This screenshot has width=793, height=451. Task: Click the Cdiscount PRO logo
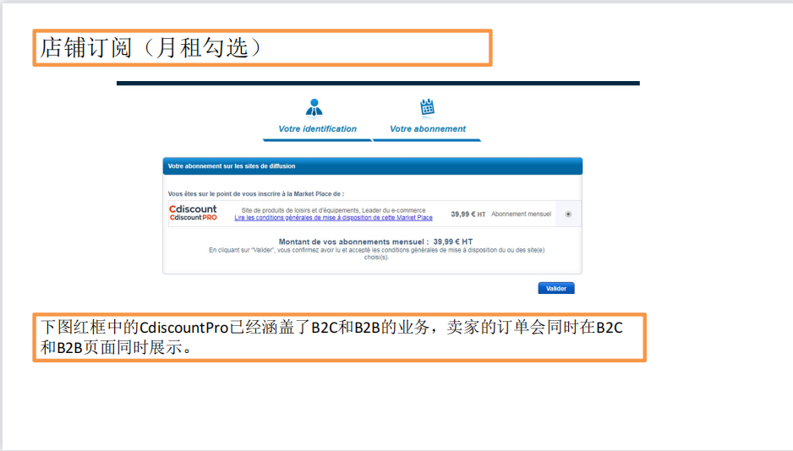tap(193, 217)
